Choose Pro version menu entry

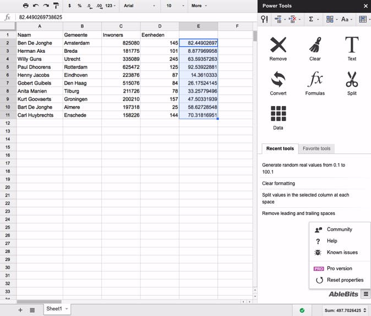(x=340, y=269)
